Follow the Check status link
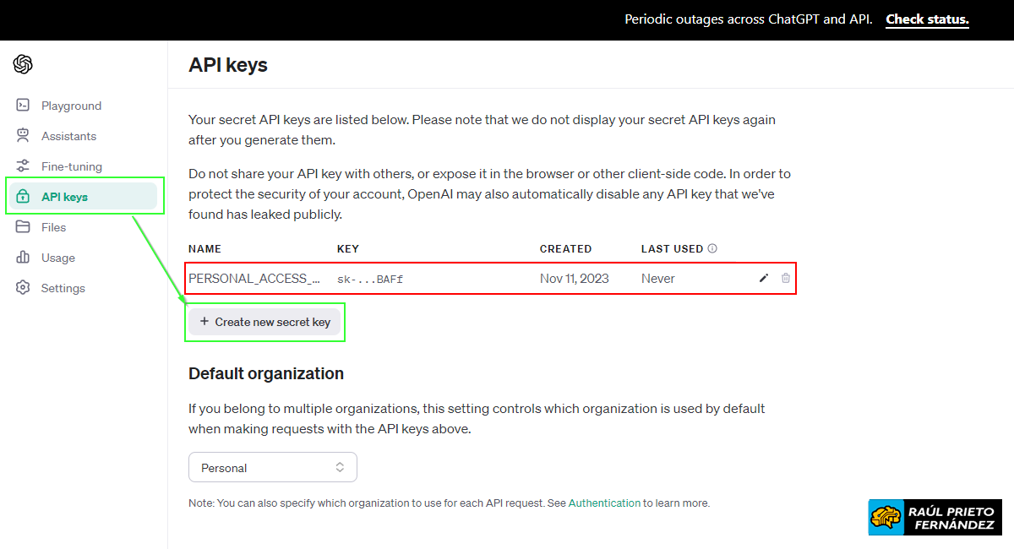Screen dimensions: 1014x549 [x=927, y=19]
